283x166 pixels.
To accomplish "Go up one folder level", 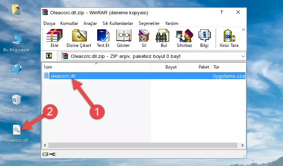I will [x=49, y=56].
